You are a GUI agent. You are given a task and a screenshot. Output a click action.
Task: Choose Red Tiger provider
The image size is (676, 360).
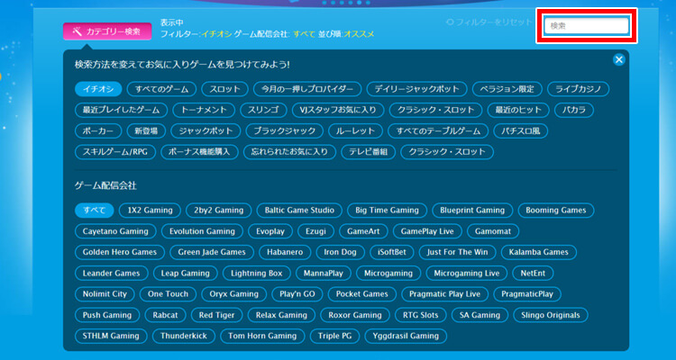(x=216, y=315)
